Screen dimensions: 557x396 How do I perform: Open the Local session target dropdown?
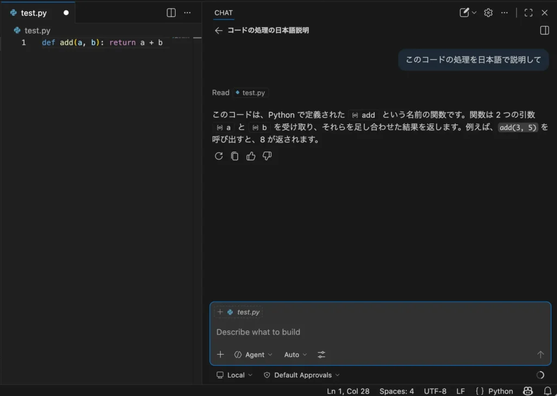click(x=234, y=375)
